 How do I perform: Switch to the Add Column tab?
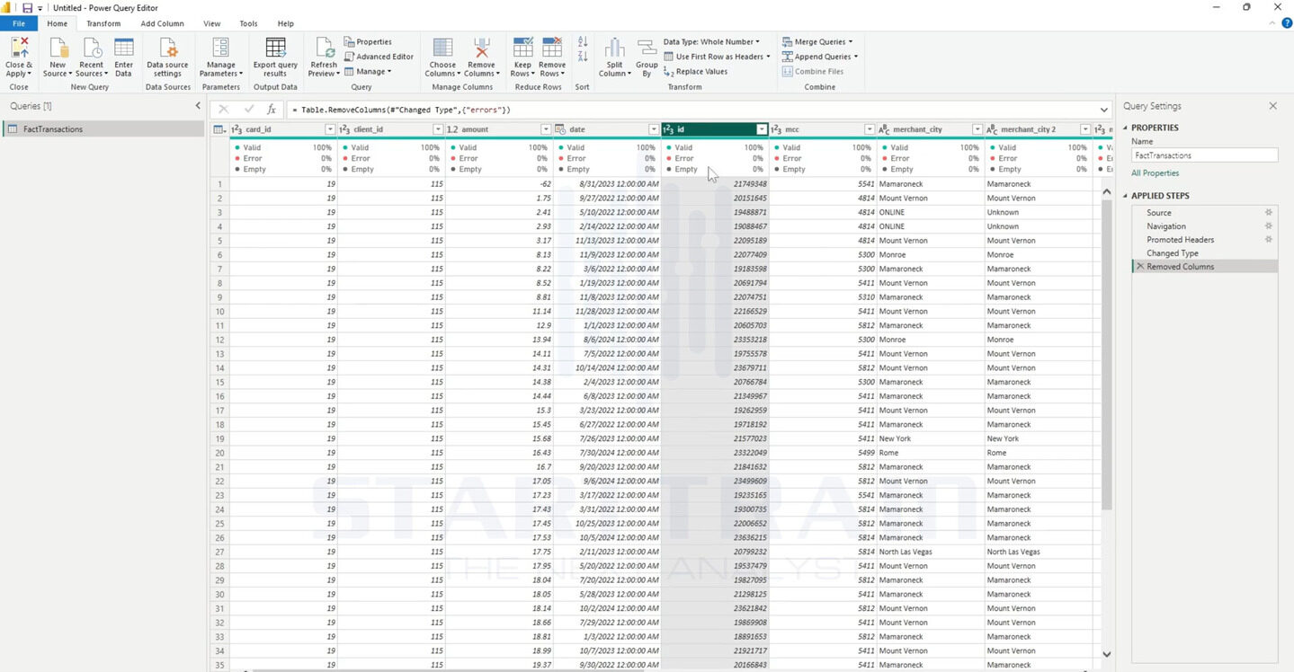(163, 23)
